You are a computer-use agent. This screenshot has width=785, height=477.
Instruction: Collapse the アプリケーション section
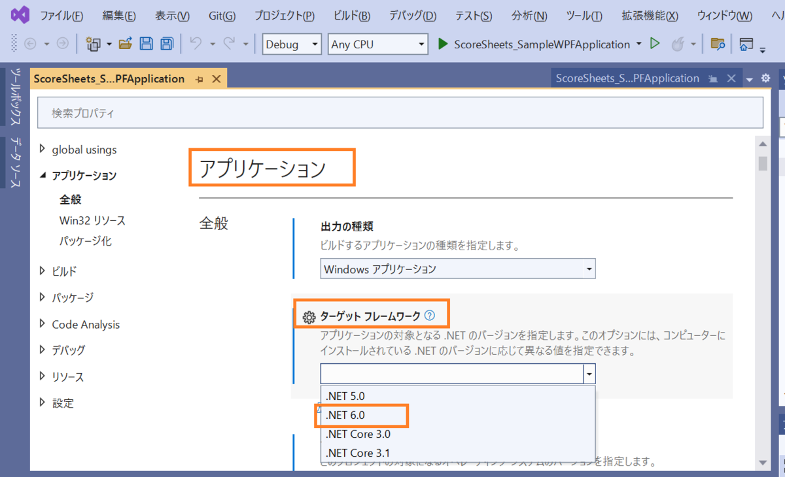pos(43,175)
